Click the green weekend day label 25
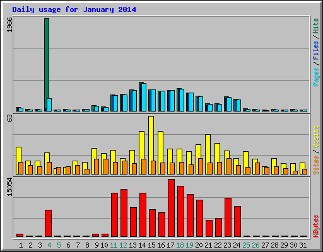The width and height of the screenshot is (323, 252). (x=246, y=245)
